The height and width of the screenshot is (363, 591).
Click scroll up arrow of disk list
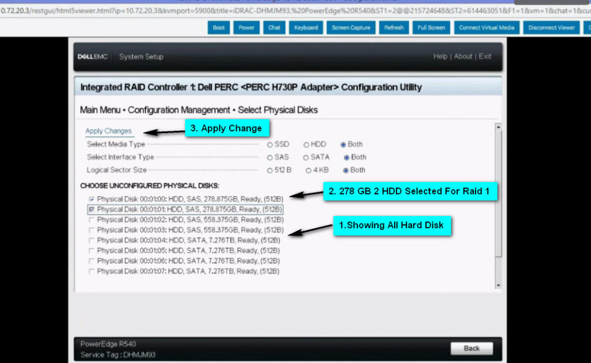coord(498,127)
